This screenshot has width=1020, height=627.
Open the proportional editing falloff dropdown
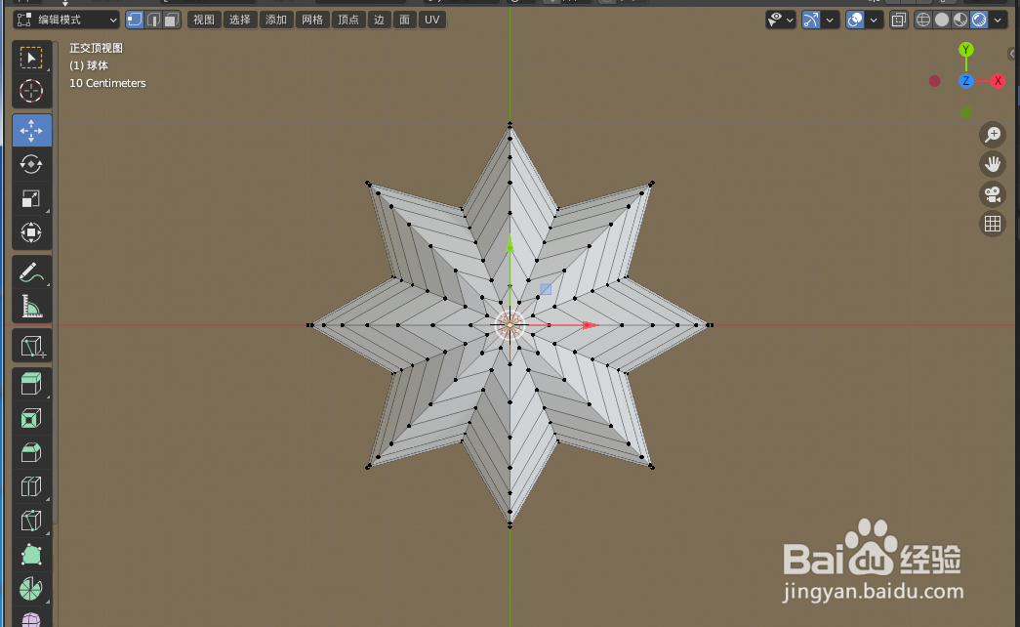click(874, 19)
